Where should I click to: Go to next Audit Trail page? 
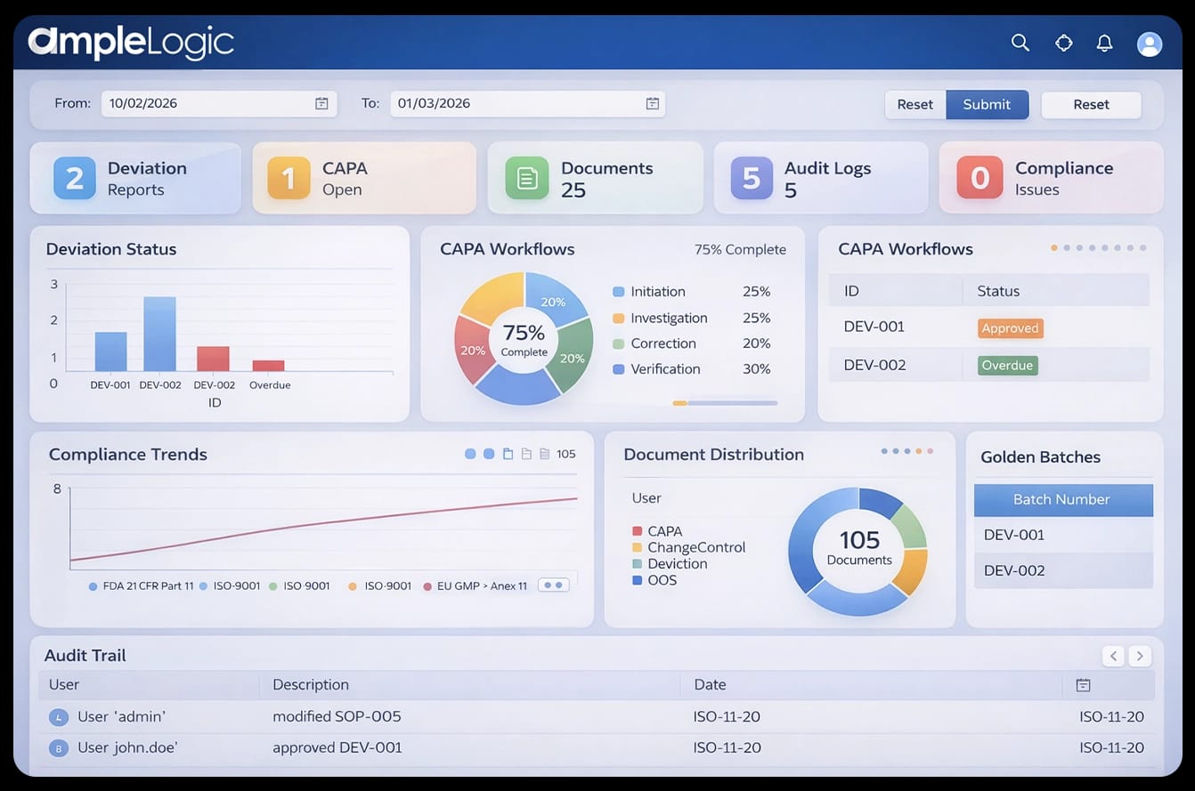click(x=1140, y=656)
